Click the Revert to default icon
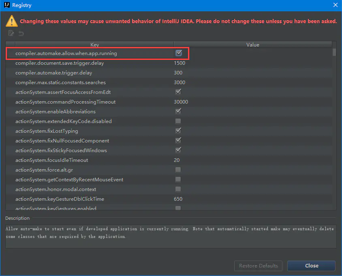This screenshot has width=342, height=276. pos(21,33)
